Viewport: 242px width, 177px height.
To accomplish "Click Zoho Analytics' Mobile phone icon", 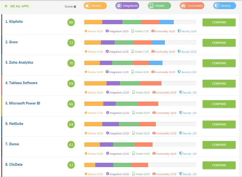I will pyautogui.click(x=133, y=72).
